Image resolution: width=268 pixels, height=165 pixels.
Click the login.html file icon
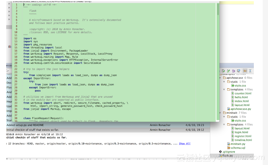pyautogui.click(x=233, y=132)
